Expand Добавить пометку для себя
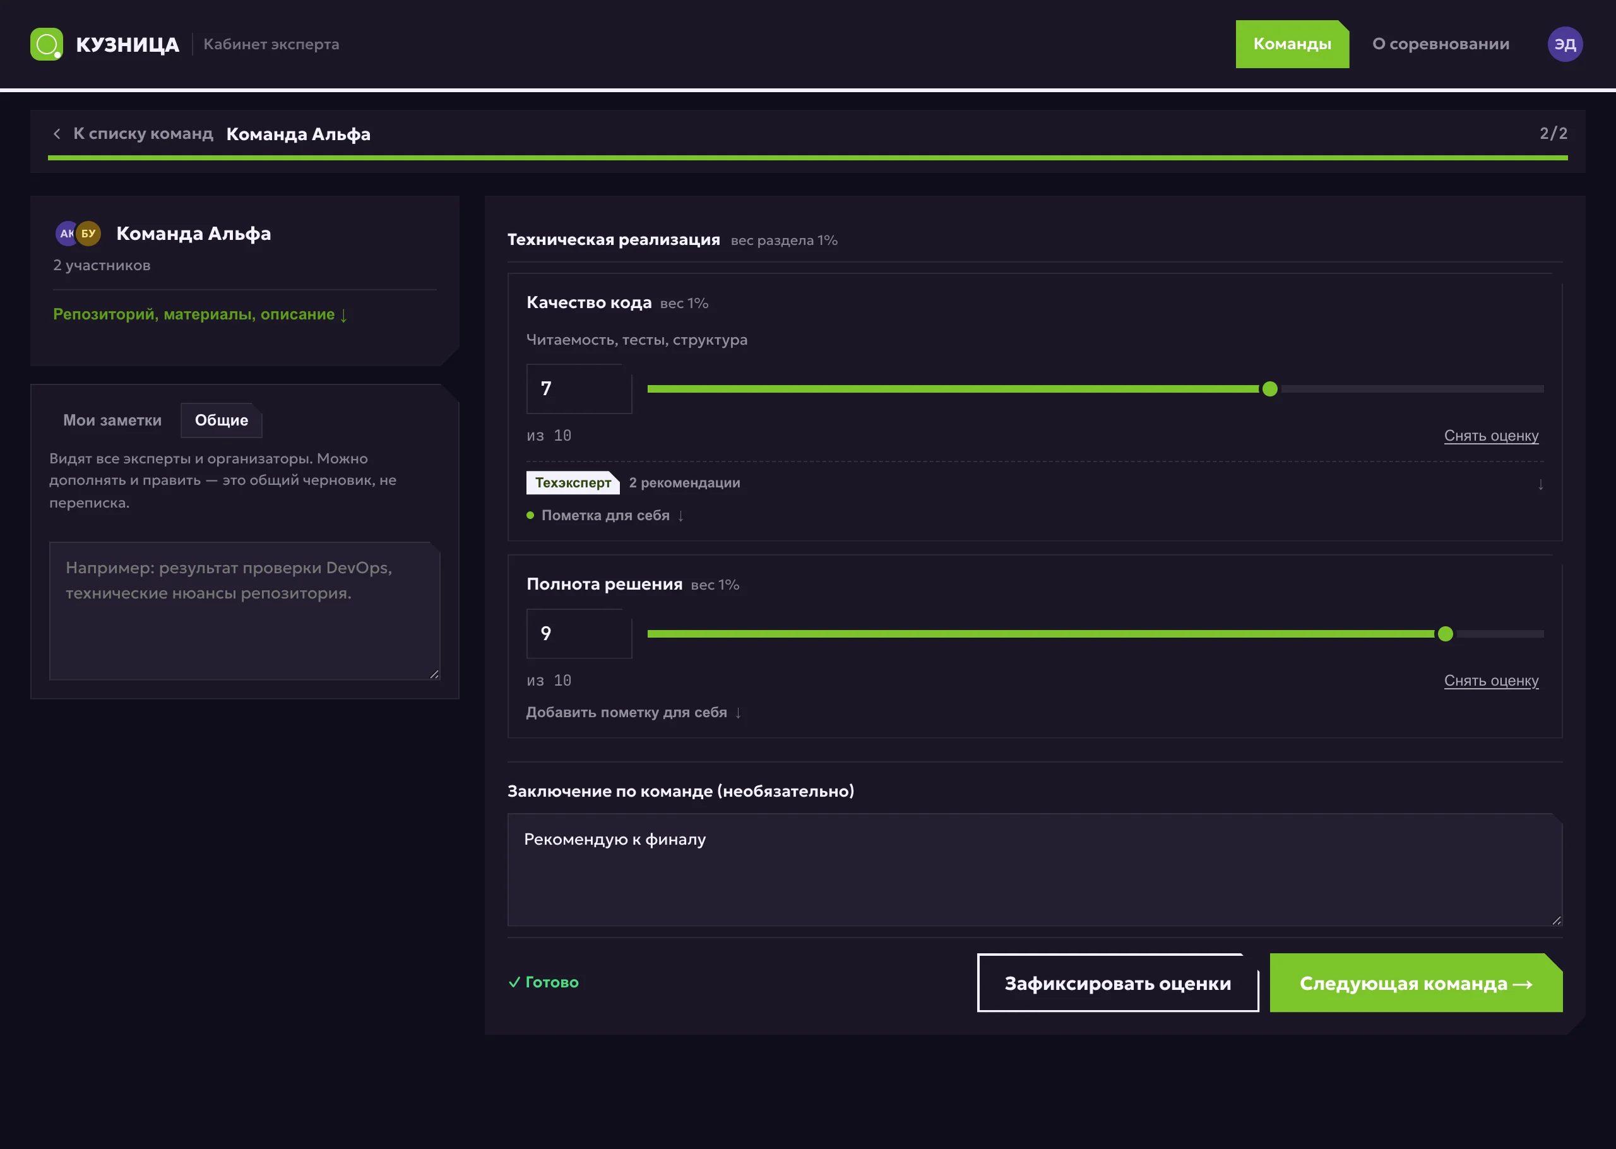Screen dimensions: 1616x1149 (634, 713)
